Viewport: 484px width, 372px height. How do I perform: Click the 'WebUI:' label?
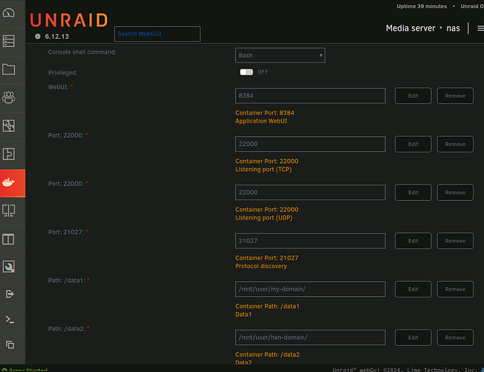tap(58, 87)
